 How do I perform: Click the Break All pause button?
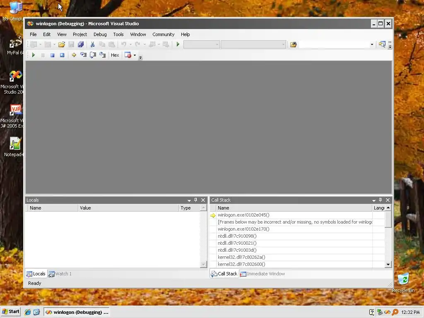[x=43, y=55]
